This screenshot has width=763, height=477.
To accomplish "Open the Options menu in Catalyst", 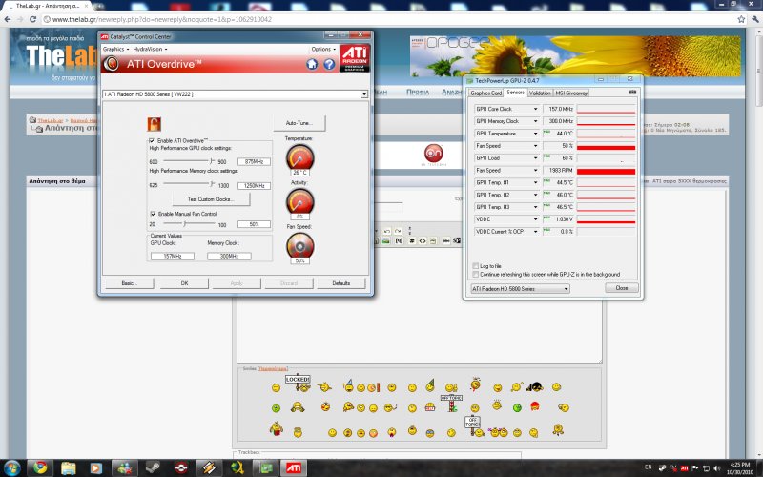I will click(323, 50).
